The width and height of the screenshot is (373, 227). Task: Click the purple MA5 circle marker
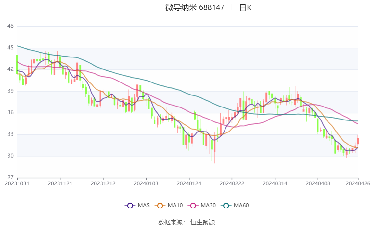tap(130, 206)
